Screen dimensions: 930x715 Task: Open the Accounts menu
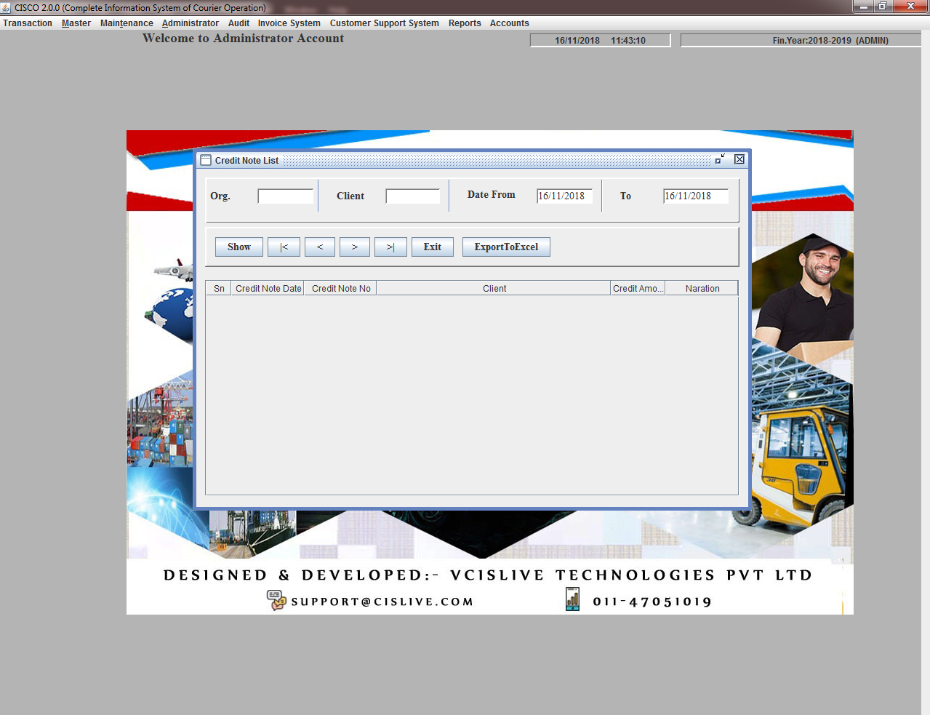click(509, 23)
